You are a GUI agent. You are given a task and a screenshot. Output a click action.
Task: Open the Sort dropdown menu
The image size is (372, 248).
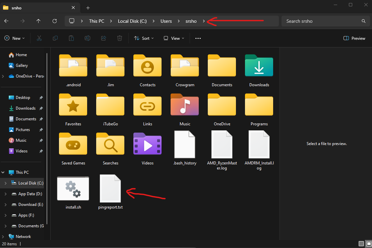point(144,38)
